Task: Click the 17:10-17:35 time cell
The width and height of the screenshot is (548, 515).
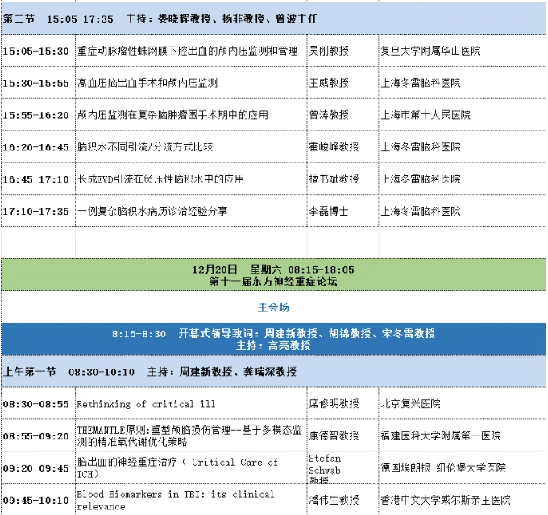Action: (x=38, y=212)
